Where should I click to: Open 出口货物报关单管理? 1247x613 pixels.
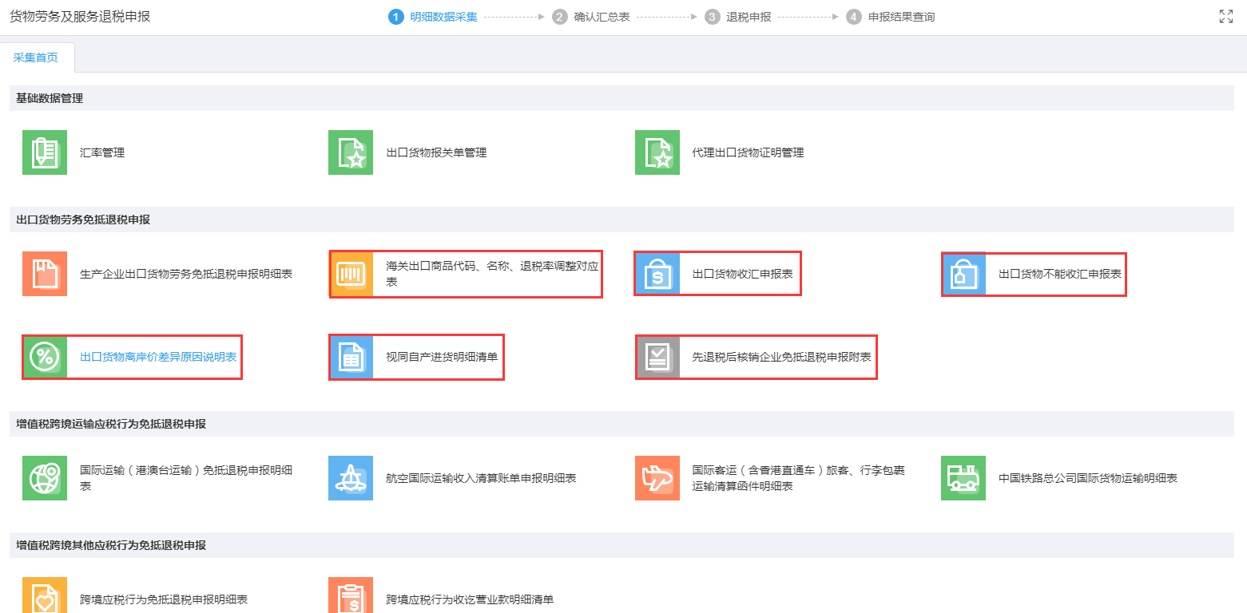436,152
